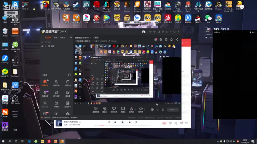Open the lyrics button in the music player
Viewport: 257px width, 144px height.
click(136, 122)
